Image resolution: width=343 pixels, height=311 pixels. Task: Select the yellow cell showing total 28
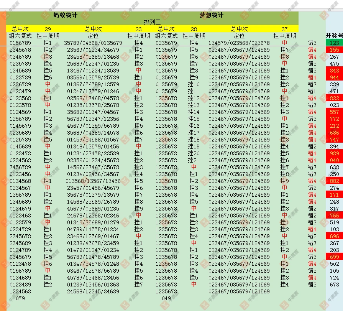tap(194, 29)
